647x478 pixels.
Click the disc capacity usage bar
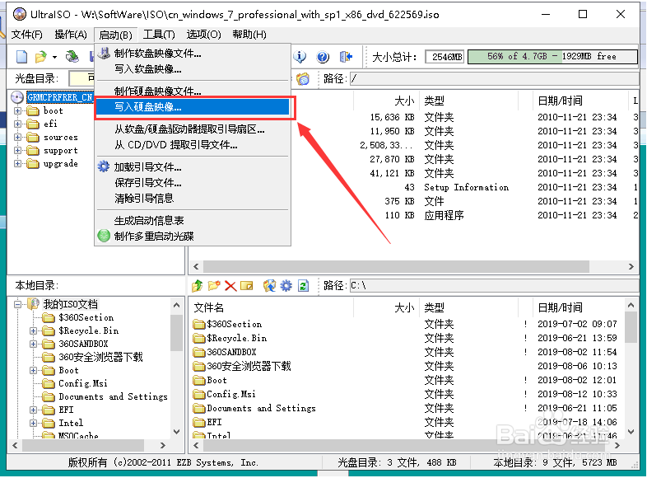point(552,57)
